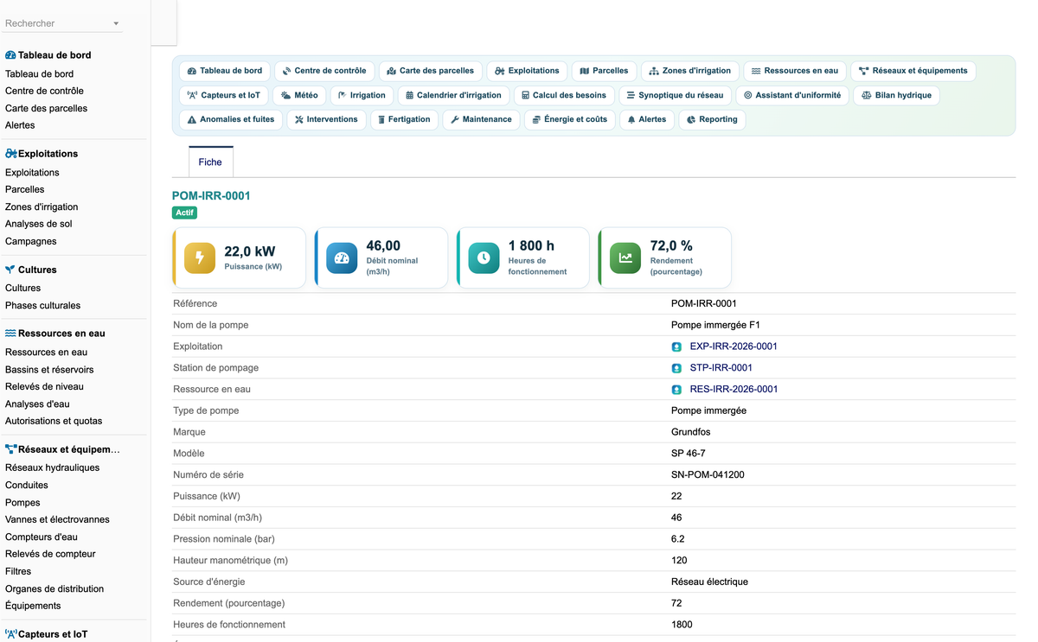
Task: Open the Reporting module
Action: [x=712, y=119]
